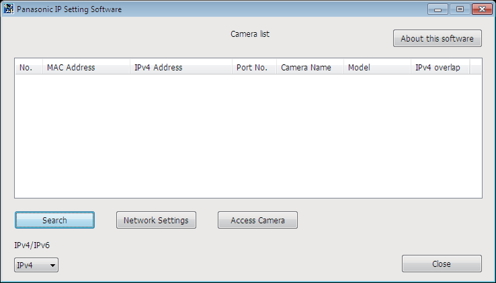Viewport: 496px width, 283px height.
Task: Close window using the red X button
Action: pos(482,9)
